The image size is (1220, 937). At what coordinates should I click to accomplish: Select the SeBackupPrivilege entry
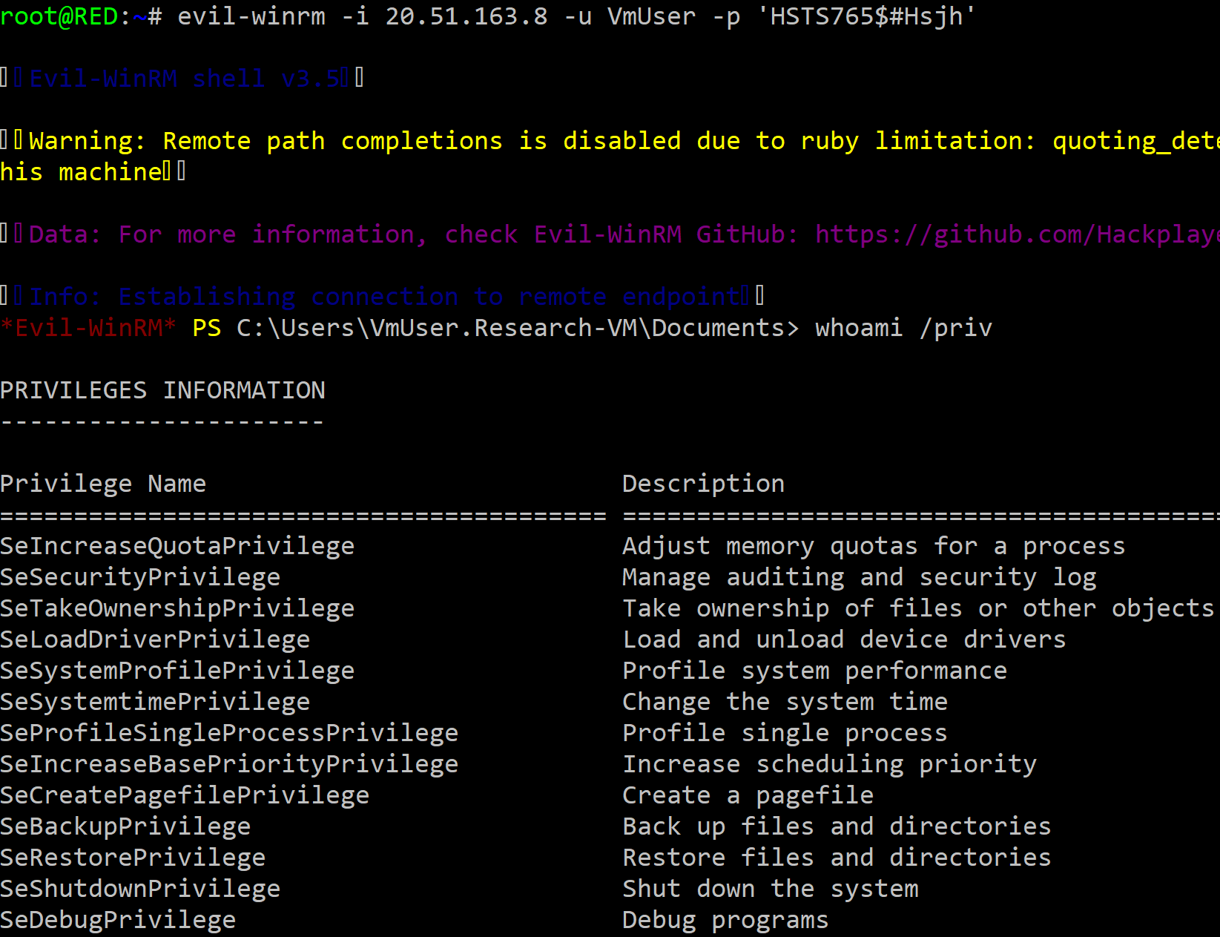125,826
